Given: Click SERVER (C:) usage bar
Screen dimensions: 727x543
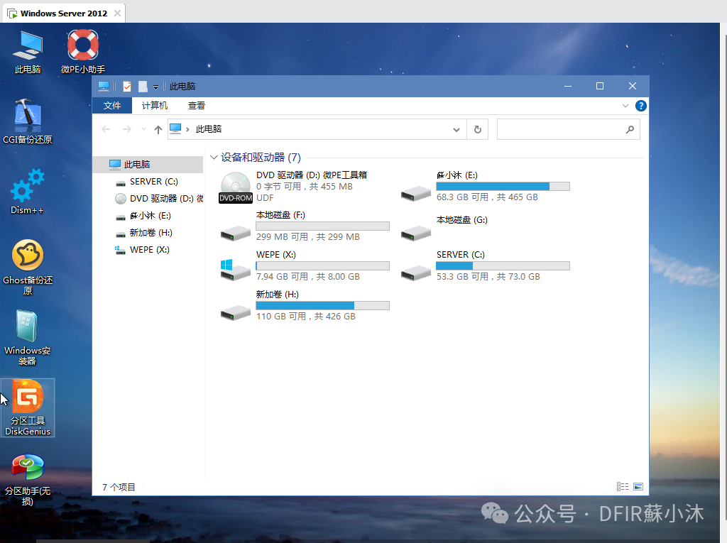Looking at the screenshot, I should point(503,265).
